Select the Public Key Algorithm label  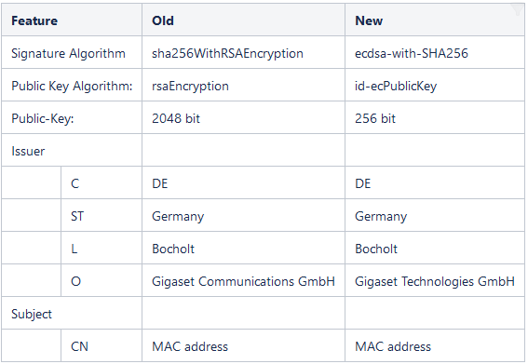(x=72, y=87)
